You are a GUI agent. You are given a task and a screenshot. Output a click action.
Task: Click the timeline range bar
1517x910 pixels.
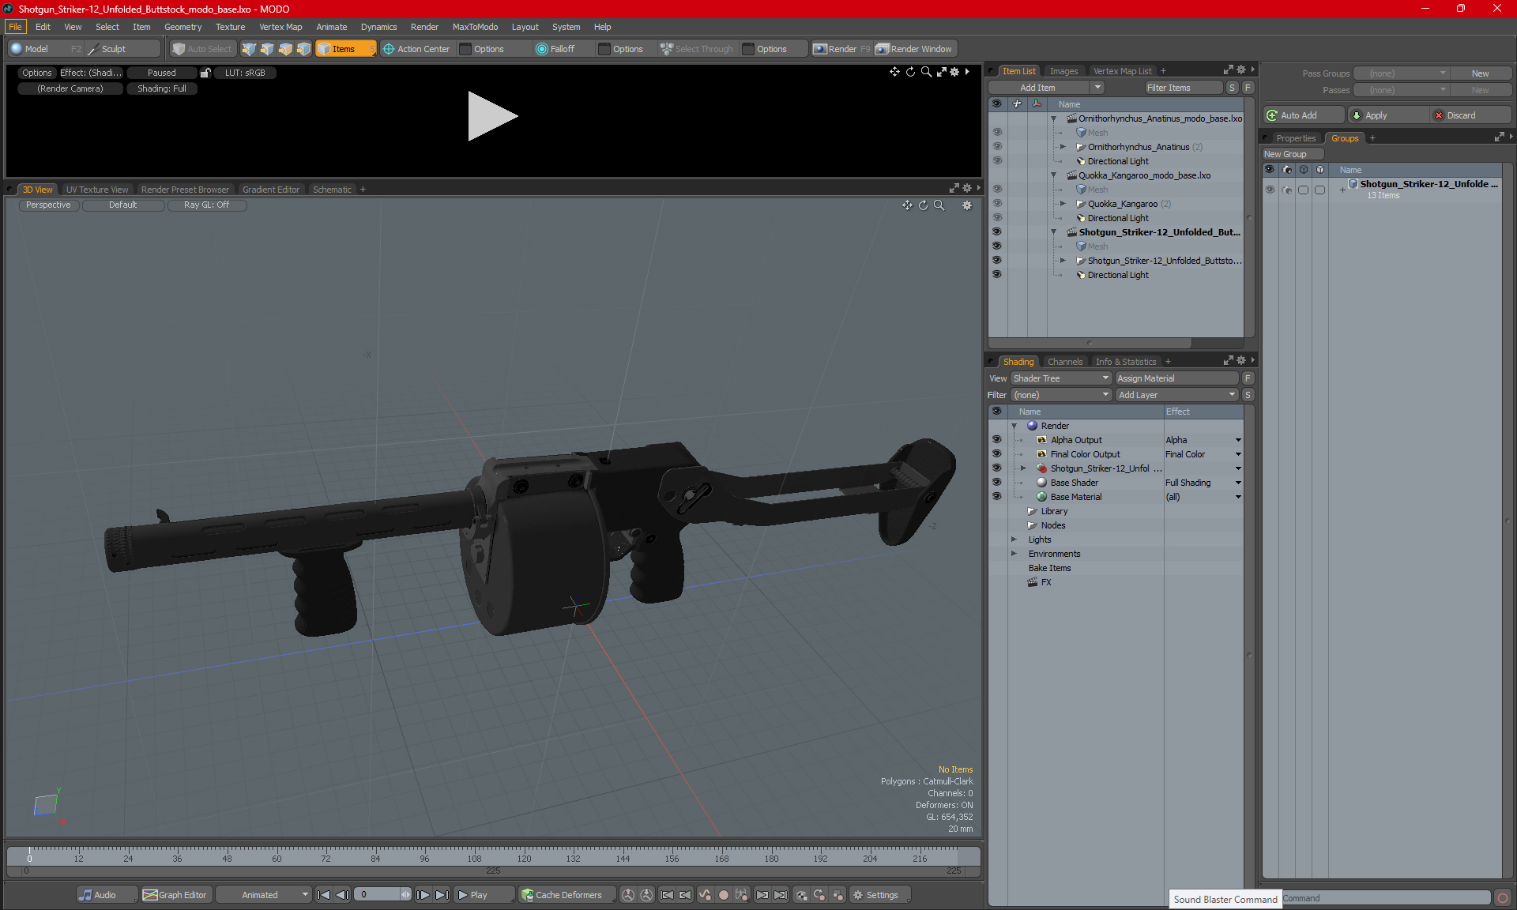tap(493, 871)
